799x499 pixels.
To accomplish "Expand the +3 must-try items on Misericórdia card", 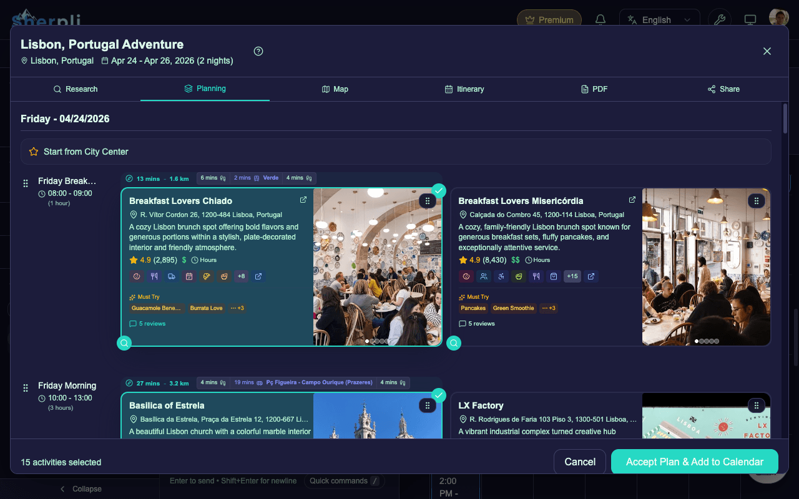I will coord(549,308).
